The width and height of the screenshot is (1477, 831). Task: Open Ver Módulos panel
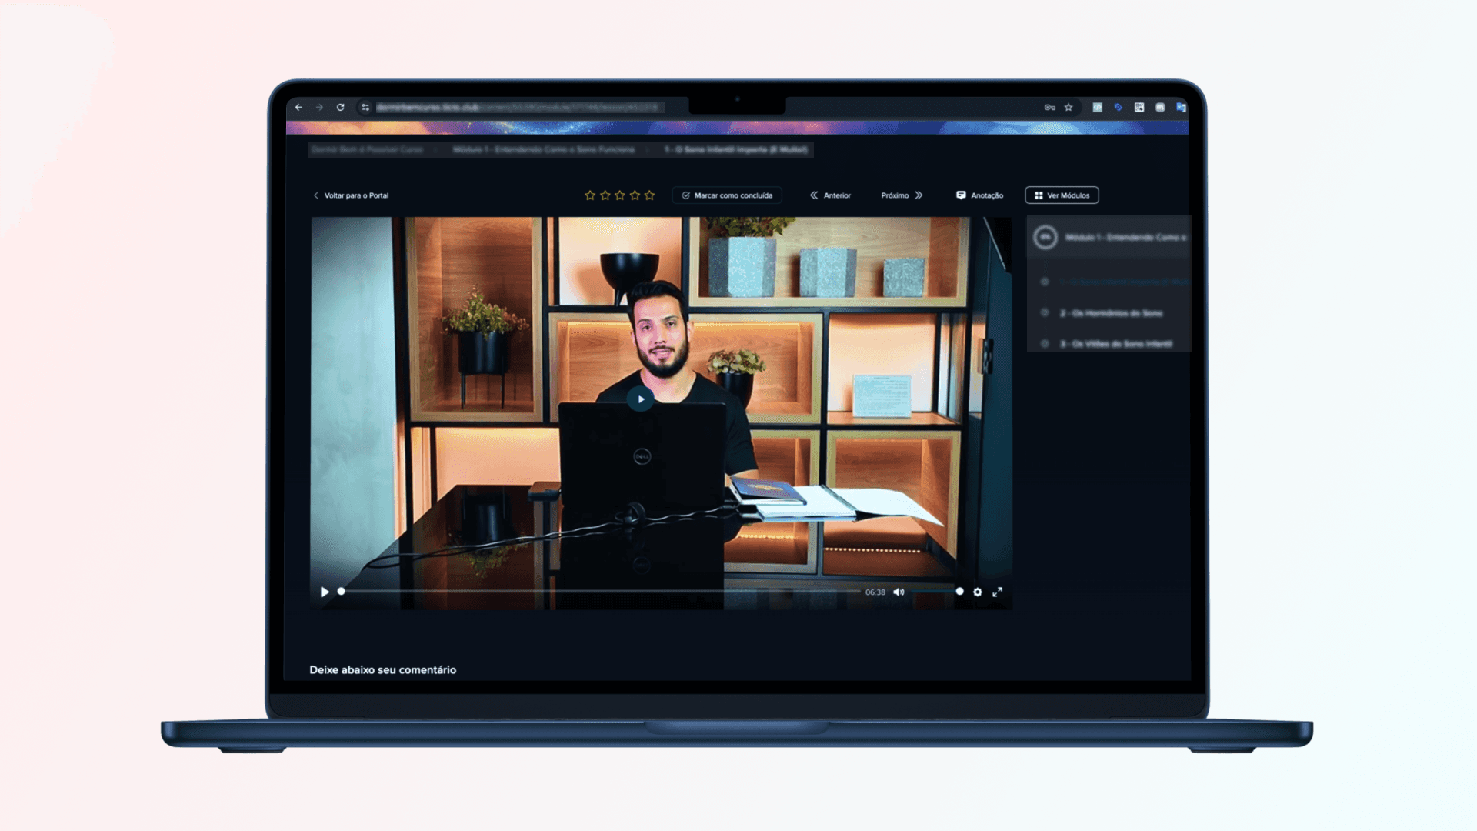(x=1062, y=195)
